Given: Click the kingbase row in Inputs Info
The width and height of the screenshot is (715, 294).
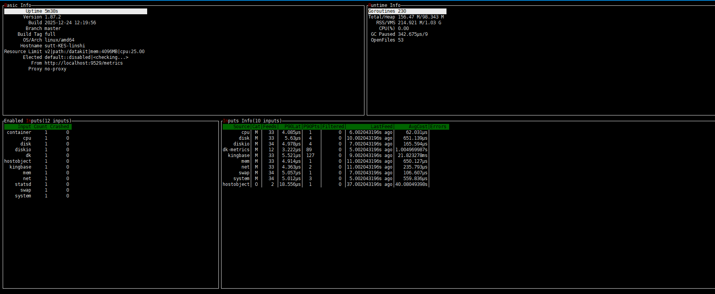Looking at the screenshot, I should click(x=239, y=155).
